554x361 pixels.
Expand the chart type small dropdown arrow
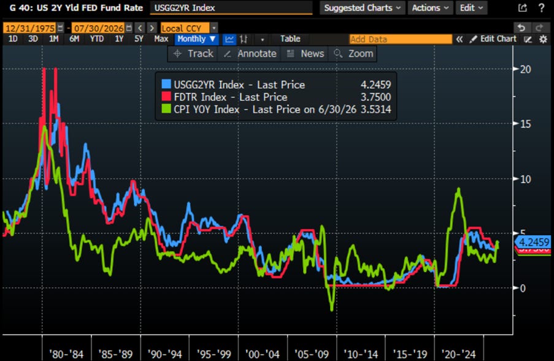point(262,39)
